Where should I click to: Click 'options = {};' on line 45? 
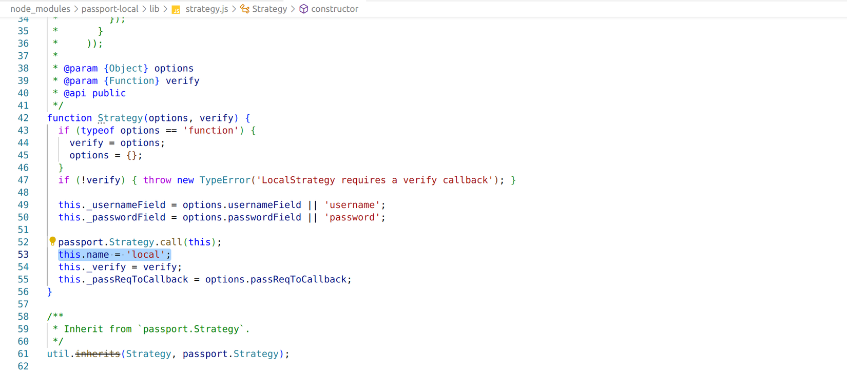(x=106, y=155)
